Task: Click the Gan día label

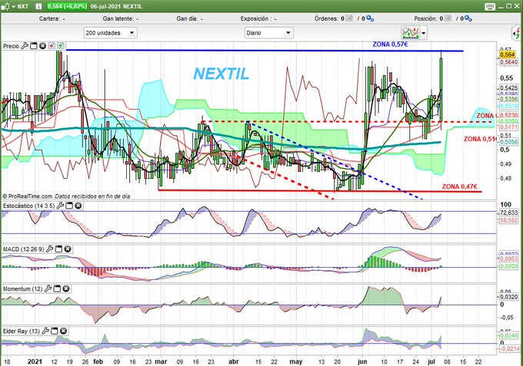Action: click(x=187, y=18)
